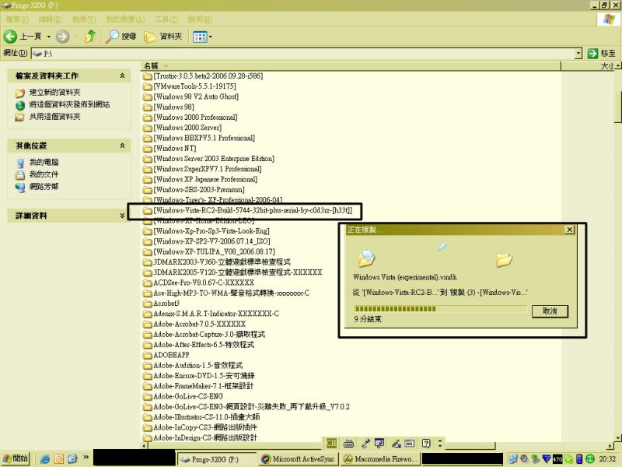The image size is (622, 467).
Task: Expand quick launch overflow chevron
Action: [x=86, y=457]
